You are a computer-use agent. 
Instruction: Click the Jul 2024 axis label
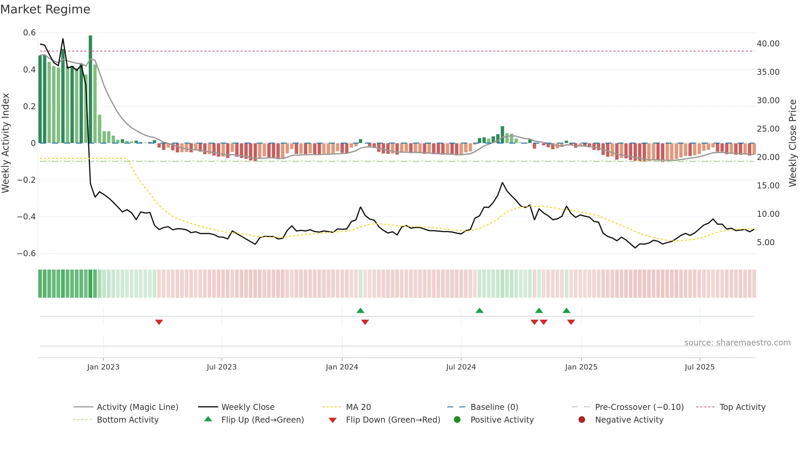pos(461,367)
